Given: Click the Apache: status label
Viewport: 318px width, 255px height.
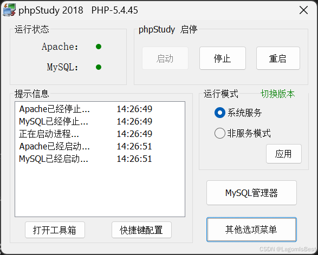Looking at the screenshot, I should [60, 47].
